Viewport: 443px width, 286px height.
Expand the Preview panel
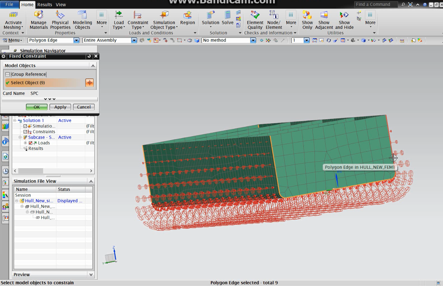91,275
